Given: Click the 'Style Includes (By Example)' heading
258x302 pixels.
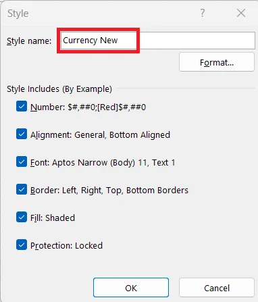Looking at the screenshot, I should (59, 89).
